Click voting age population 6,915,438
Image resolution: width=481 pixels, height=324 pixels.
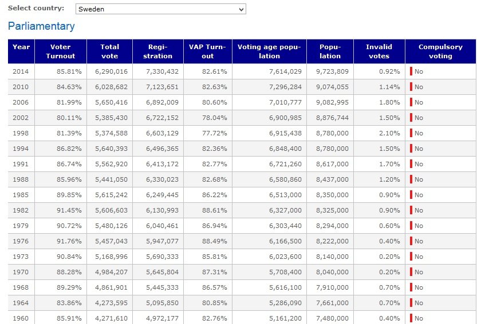click(x=285, y=133)
